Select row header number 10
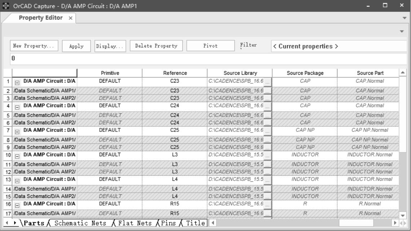 tap(8, 155)
